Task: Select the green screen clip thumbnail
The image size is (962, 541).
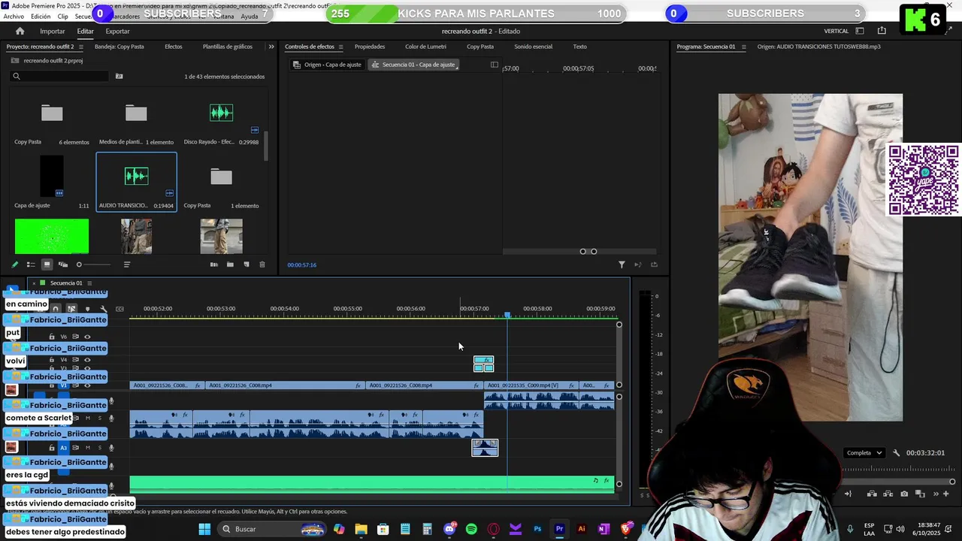Action: click(x=52, y=237)
